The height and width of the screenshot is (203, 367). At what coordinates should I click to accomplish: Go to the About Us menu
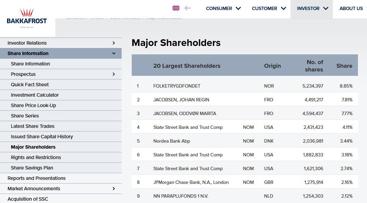click(x=351, y=8)
